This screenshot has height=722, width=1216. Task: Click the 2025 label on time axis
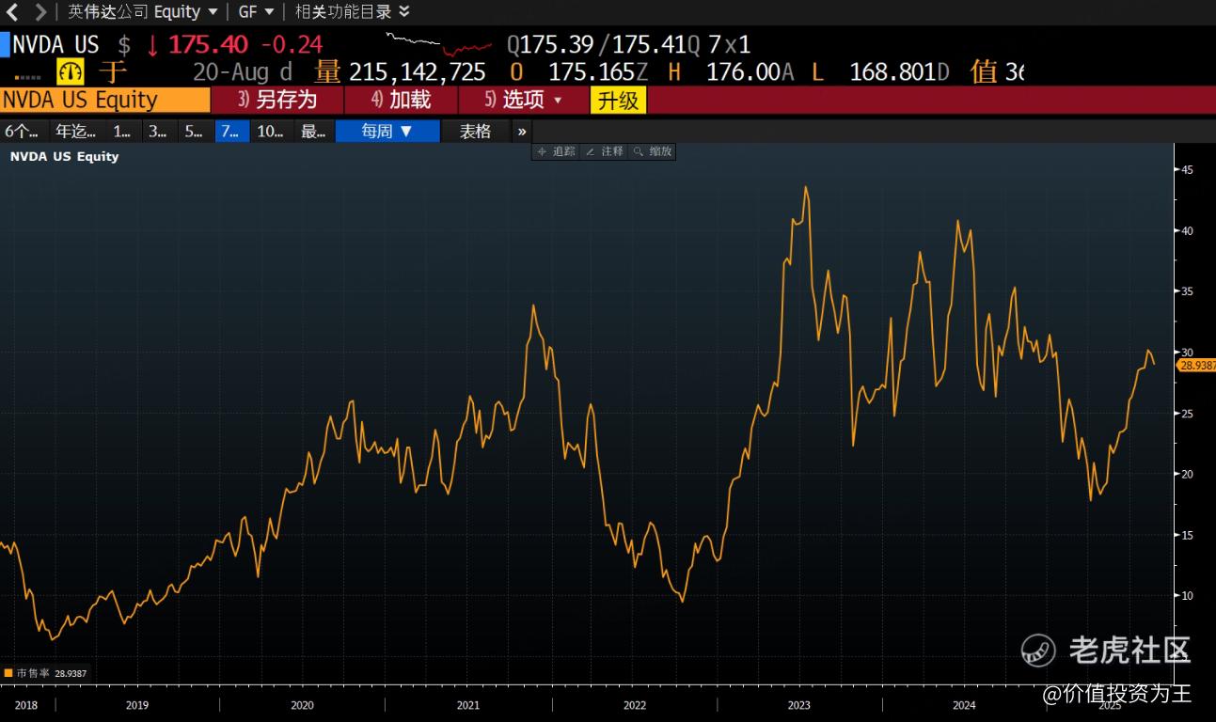[1111, 704]
